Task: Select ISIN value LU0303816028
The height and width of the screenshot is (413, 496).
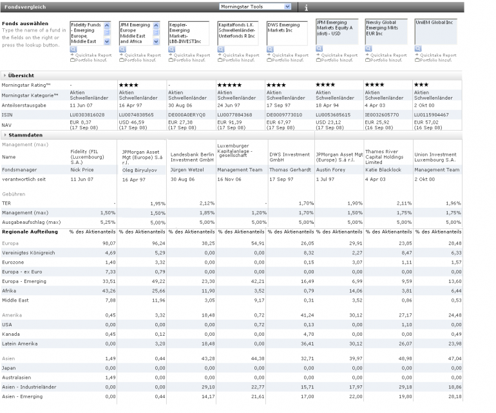Action: point(87,115)
